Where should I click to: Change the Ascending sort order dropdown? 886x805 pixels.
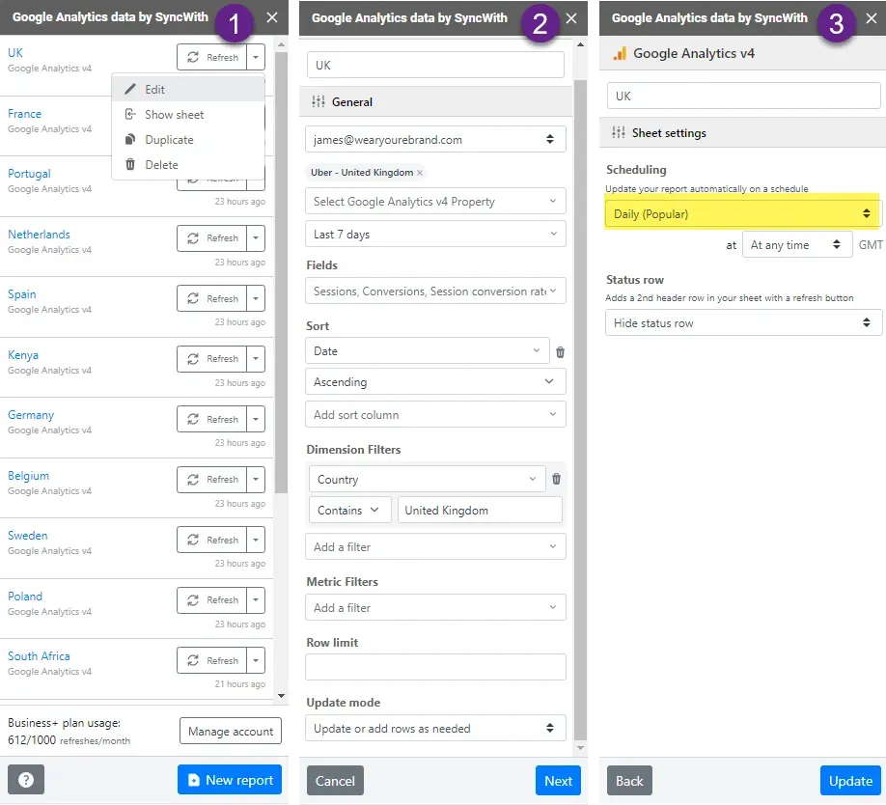[435, 382]
